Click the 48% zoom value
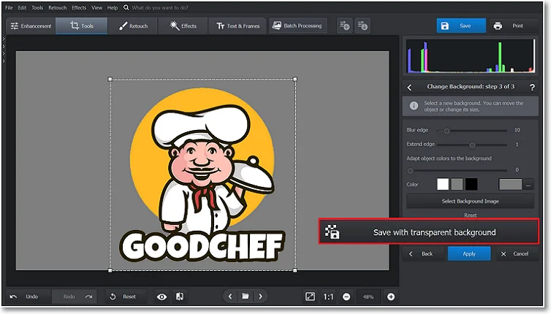This screenshot has width=551, height=314. (x=368, y=296)
